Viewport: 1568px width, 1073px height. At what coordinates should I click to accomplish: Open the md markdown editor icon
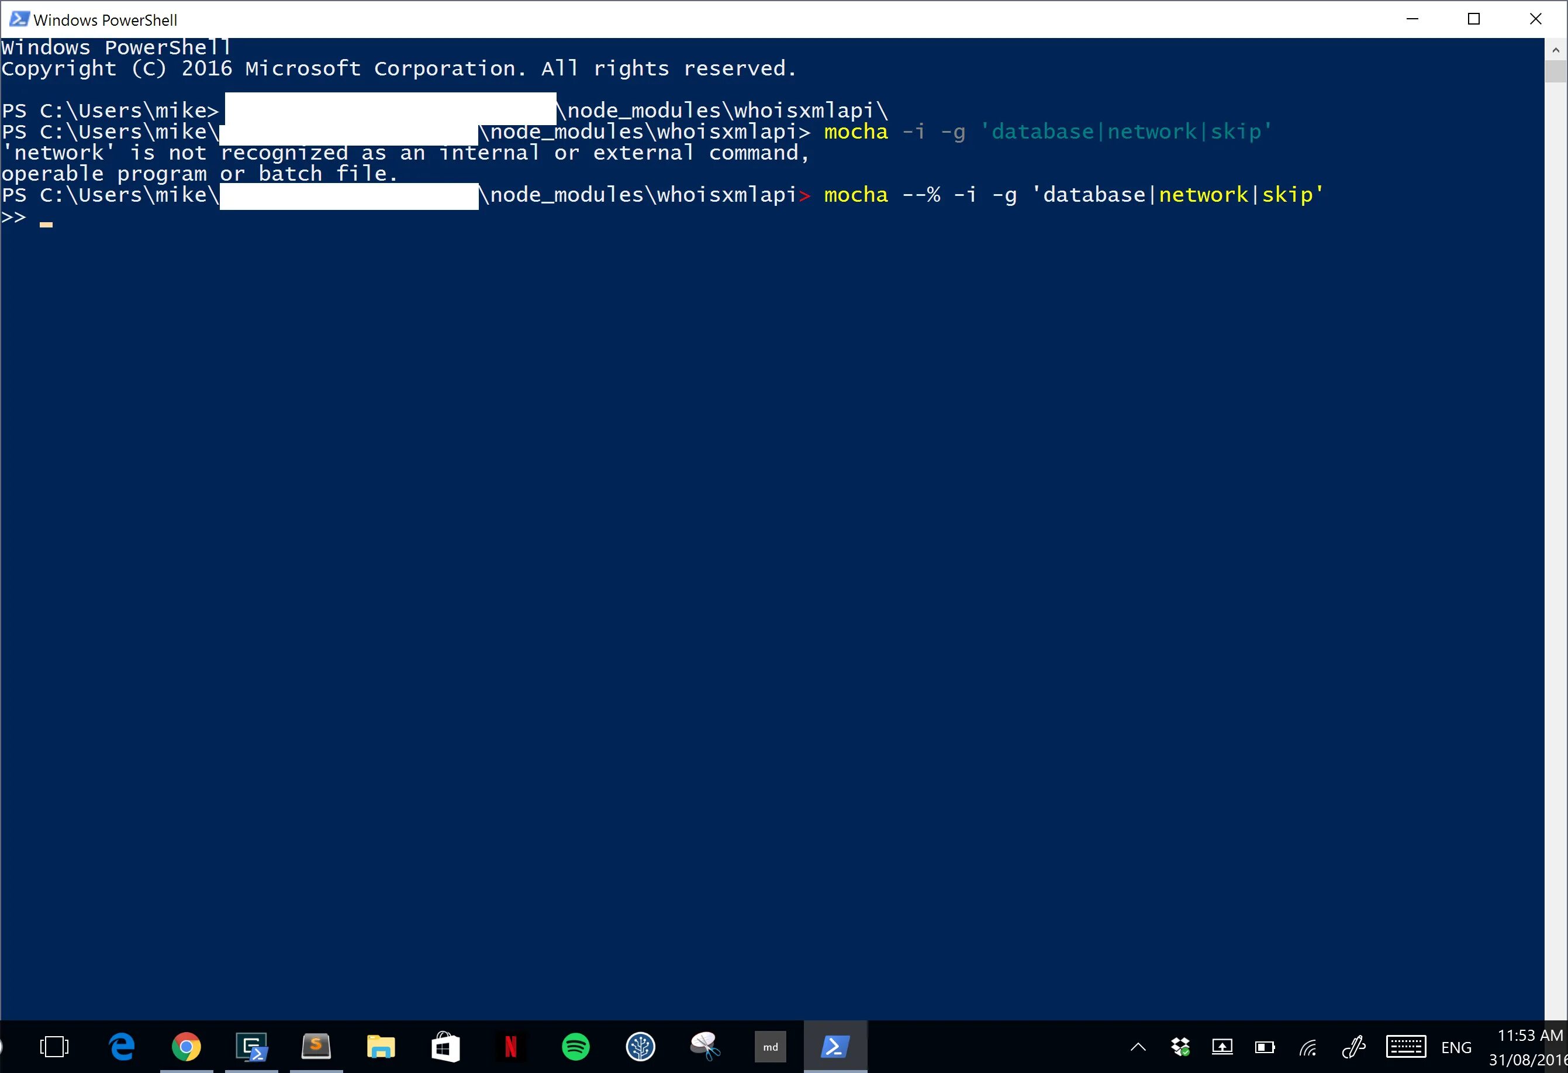(770, 1047)
